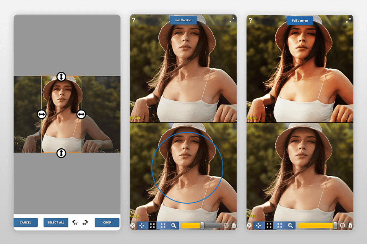367x244 pixels.
Task: Expand fullscreen icon in middle panel corner
Action: click(232, 20)
